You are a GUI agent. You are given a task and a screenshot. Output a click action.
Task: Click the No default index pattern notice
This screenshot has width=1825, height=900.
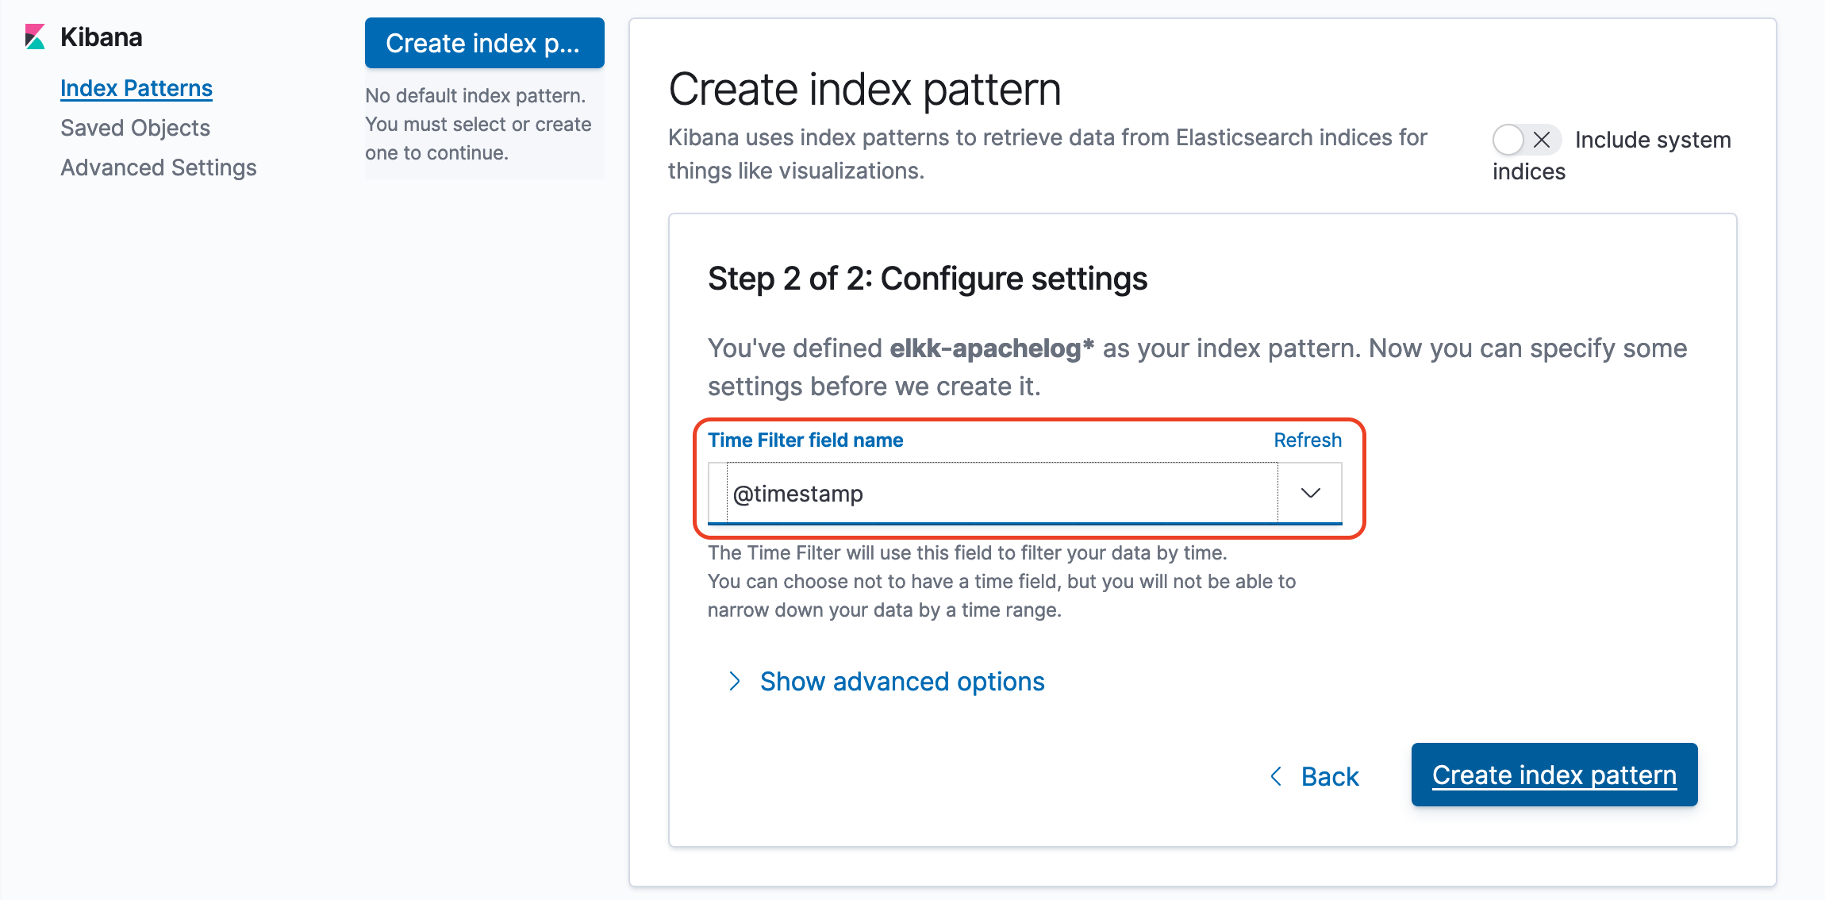[479, 125]
